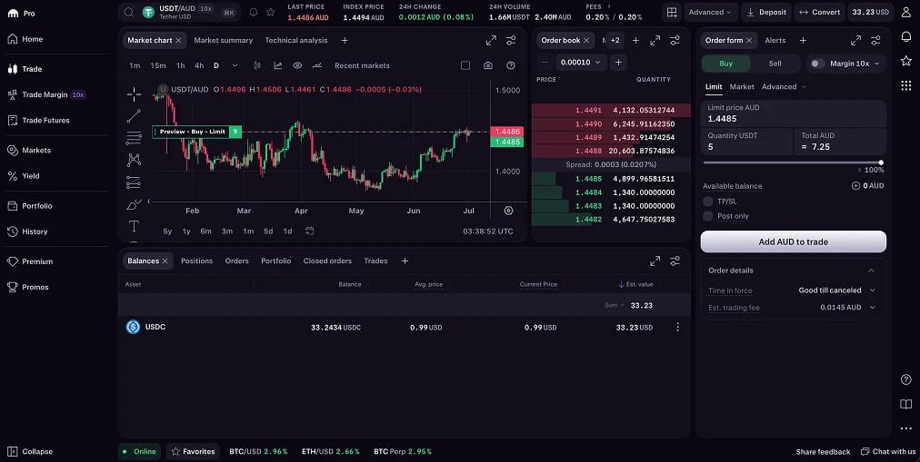Click the Convert button
This screenshot has height=462, width=920.
[820, 12]
